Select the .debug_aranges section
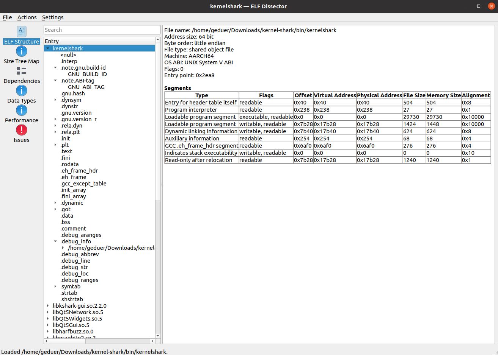 (x=81, y=235)
